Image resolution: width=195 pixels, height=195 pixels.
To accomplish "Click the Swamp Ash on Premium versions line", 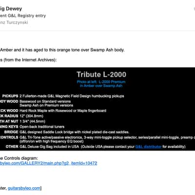I will coord(46,105).
